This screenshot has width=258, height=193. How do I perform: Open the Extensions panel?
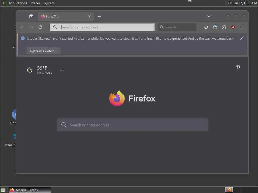(224, 27)
